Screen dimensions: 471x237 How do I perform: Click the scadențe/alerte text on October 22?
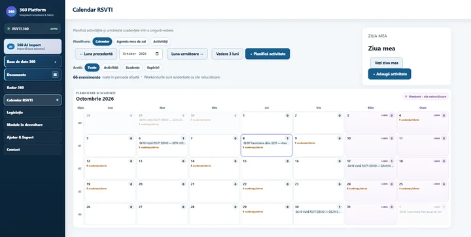[253, 189]
